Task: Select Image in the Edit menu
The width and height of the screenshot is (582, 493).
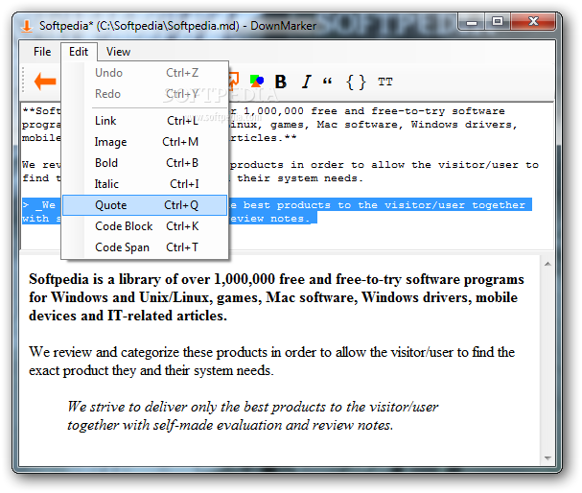Action: click(145, 142)
